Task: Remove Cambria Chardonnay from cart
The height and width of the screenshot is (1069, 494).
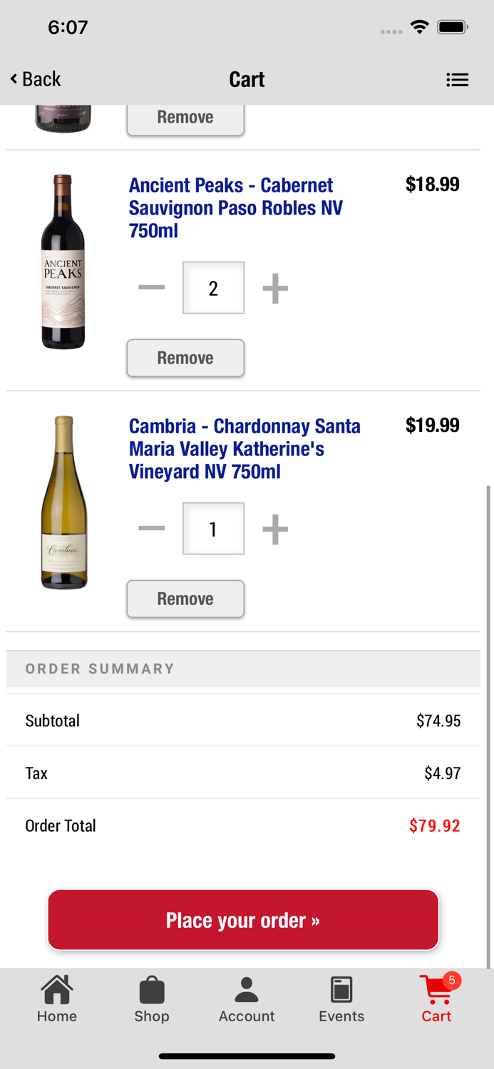Action: (185, 599)
